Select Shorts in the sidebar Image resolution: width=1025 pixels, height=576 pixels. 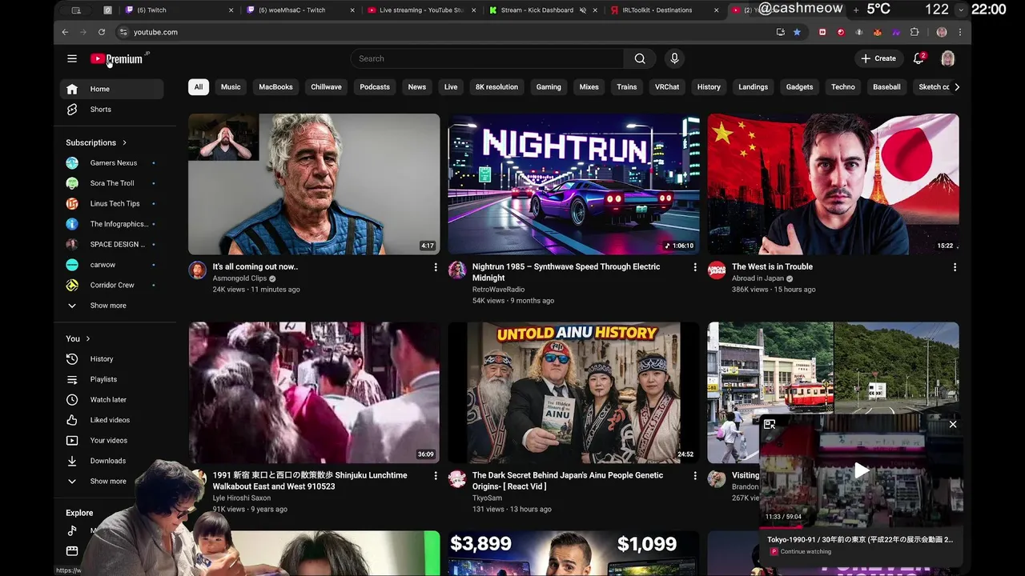point(112,109)
